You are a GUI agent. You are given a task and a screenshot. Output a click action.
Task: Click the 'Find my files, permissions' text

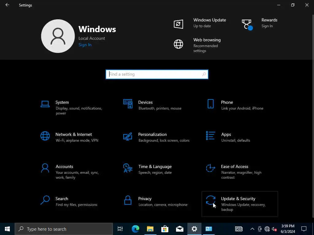pyautogui.click(x=76, y=205)
